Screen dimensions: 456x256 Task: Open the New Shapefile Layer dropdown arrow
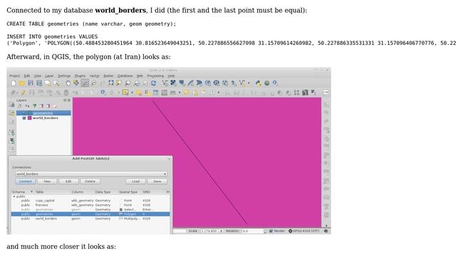pos(249,83)
